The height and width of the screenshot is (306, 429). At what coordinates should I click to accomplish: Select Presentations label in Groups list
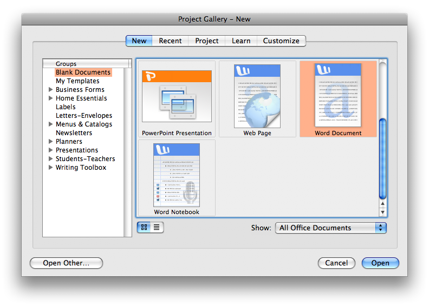pyautogui.click(x=77, y=150)
